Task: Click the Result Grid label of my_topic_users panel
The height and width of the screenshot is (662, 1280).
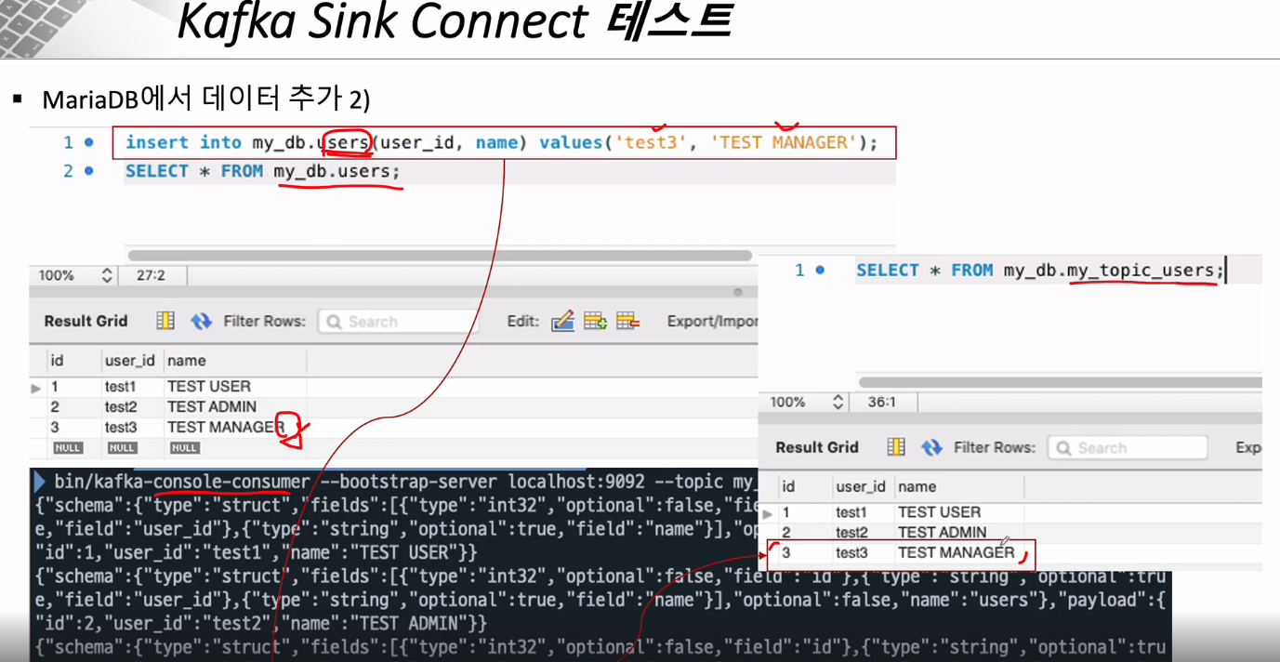Action: [x=817, y=447]
